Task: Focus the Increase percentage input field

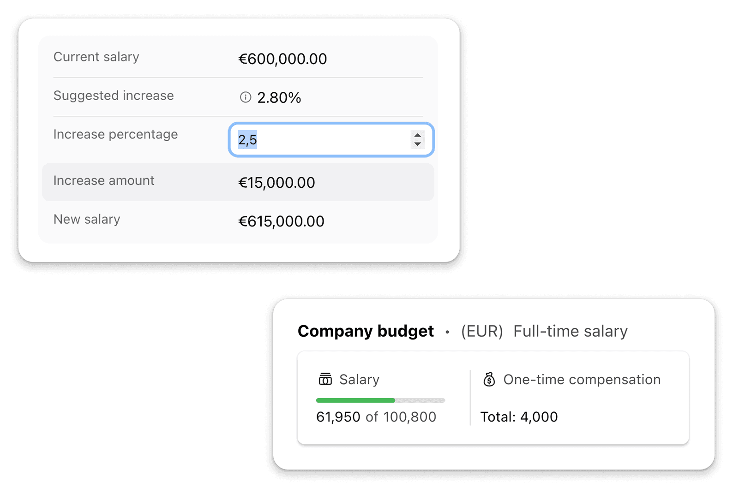Action: (331, 140)
